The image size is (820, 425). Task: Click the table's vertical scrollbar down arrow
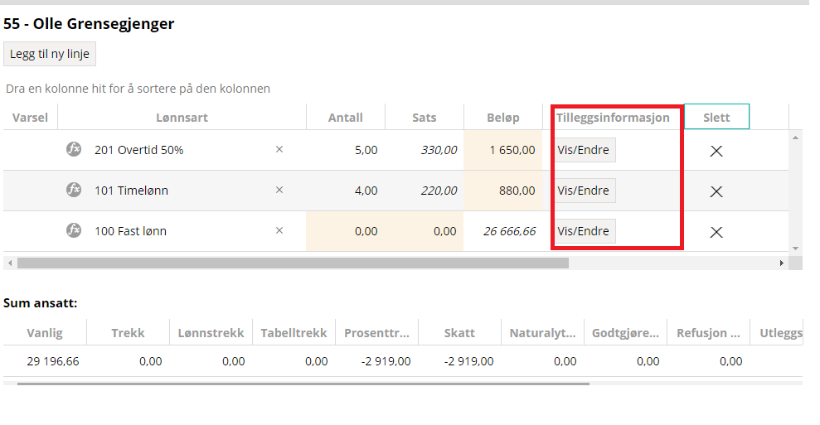point(795,249)
